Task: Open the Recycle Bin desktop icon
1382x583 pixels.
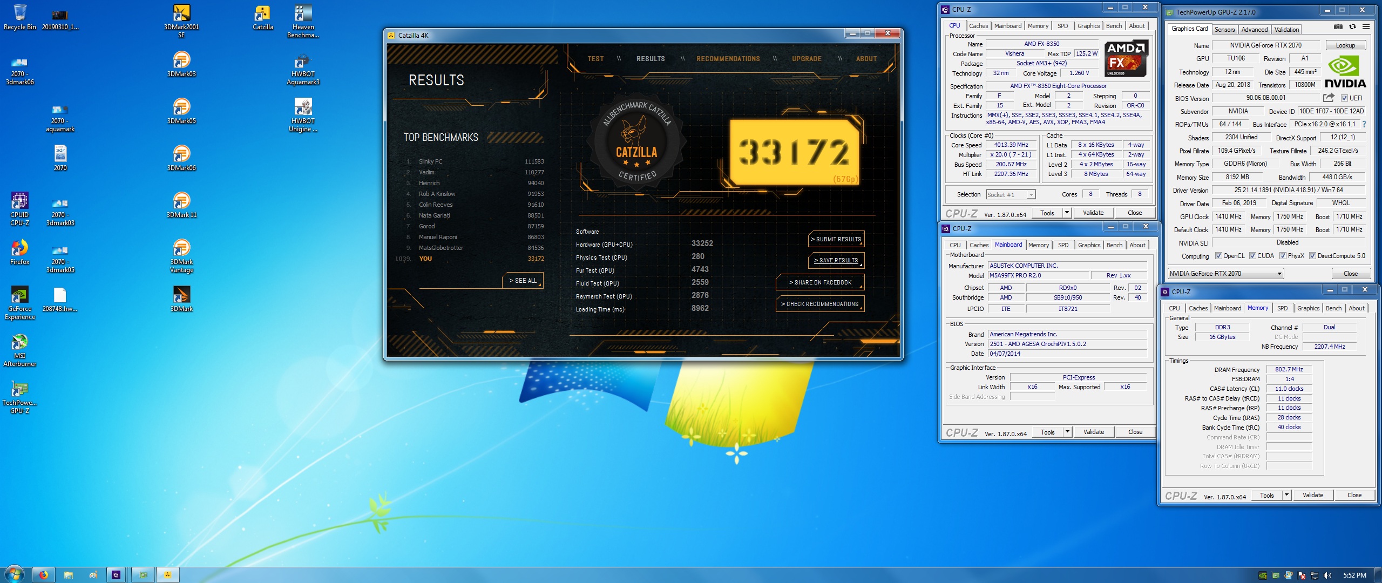Action: click(20, 17)
